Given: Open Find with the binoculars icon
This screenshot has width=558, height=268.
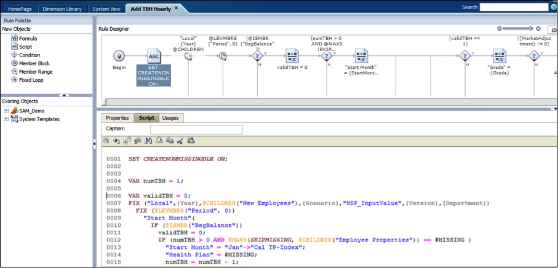Looking at the screenshot, I should point(148,141).
